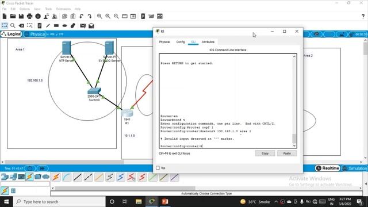Pick the Copper Cross-Over dashed cable
Image resolution: width=368 pixels, height=207 pixels.
tap(88, 177)
